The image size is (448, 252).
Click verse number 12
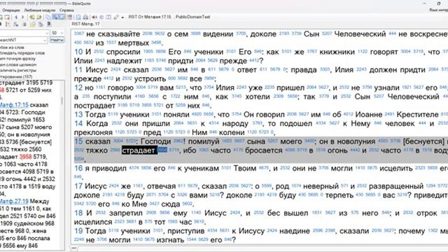coord(78,87)
